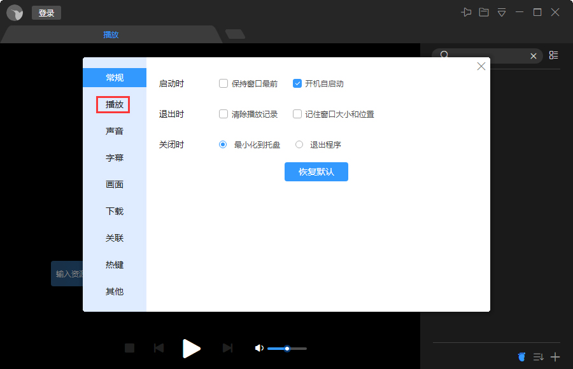The width and height of the screenshot is (573, 369).
Task: Mute audio via the speaker icon
Action: click(x=258, y=348)
